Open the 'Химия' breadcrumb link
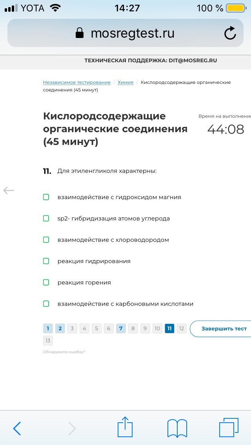 point(125,82)
